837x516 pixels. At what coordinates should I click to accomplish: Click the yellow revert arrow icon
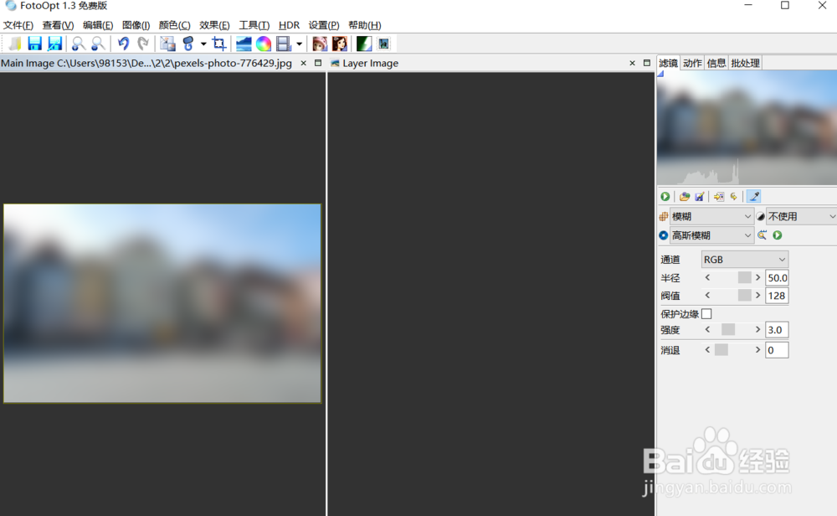(734, 197)
